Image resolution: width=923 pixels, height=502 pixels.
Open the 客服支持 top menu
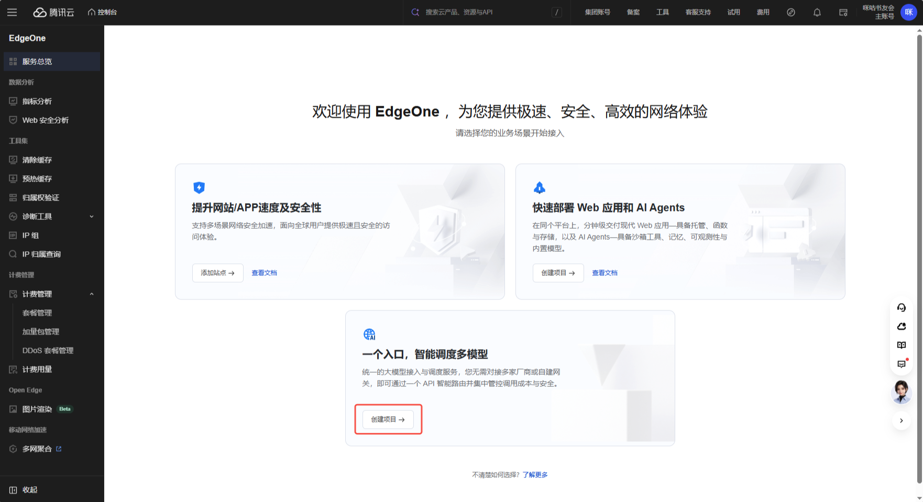pos(698,12)
